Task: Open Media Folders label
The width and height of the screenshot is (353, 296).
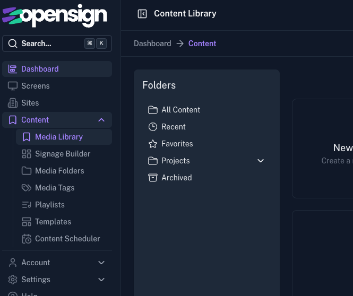Action: 59,171
